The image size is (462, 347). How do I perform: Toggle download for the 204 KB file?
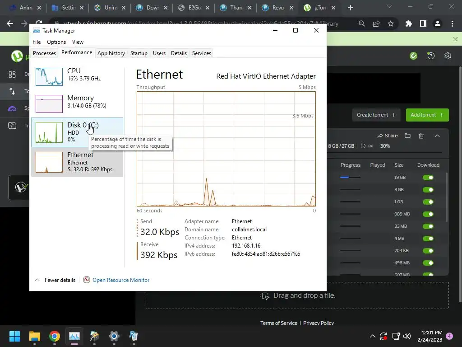coord(428,250)
